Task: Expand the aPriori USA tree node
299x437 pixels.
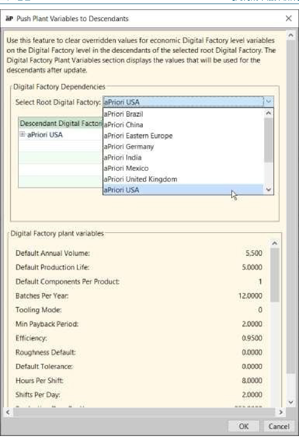Action: [22, 135]
